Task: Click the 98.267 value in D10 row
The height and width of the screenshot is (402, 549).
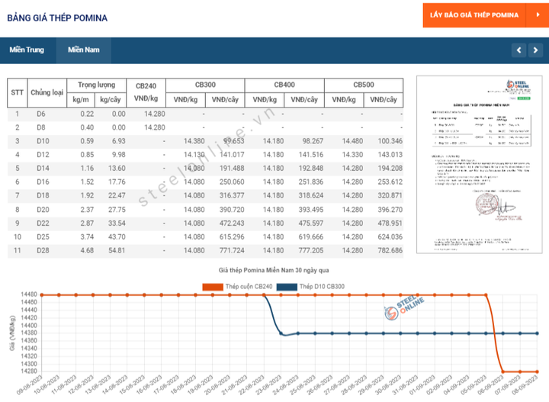Action: pos(313,141)
